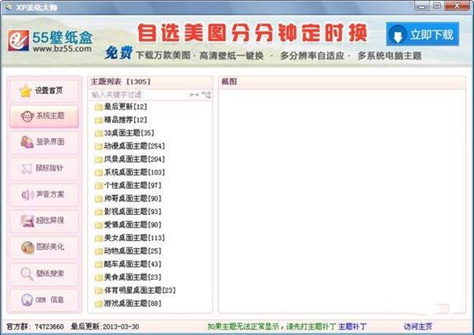Select 爱情桌面主题[90] folder

click(128, 225)
